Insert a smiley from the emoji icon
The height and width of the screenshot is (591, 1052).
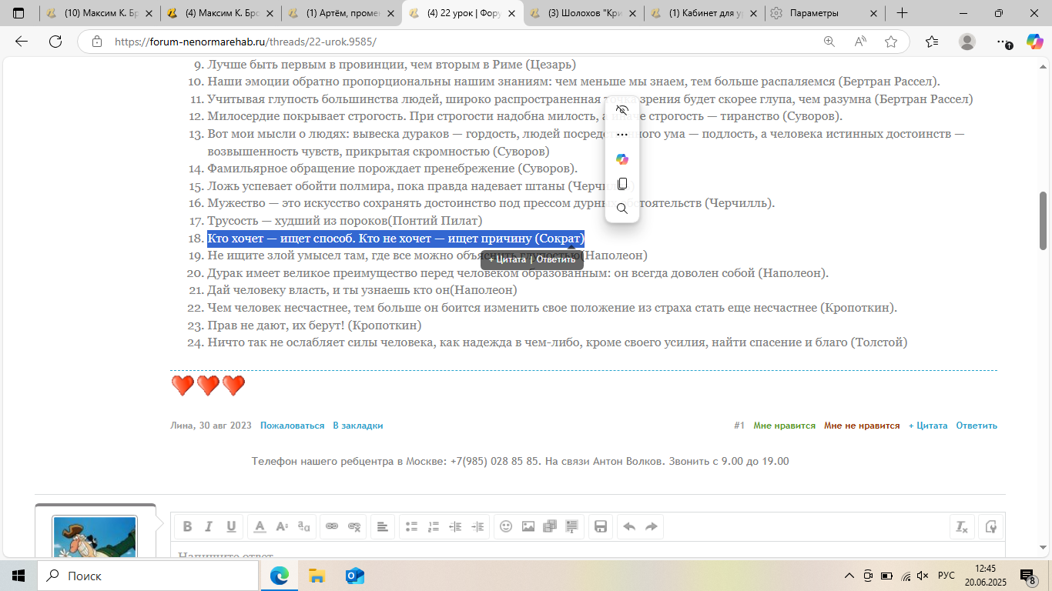click(506, 526)
